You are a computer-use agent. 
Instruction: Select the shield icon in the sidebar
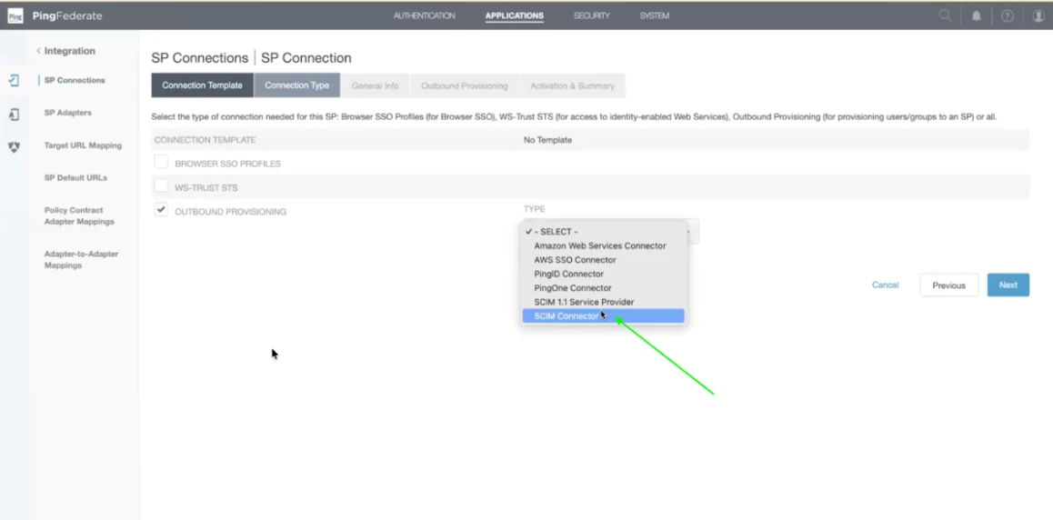(14, 146)
